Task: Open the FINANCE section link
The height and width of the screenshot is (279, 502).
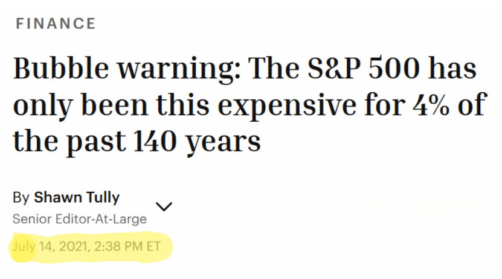Action: (x=56, y=24)
